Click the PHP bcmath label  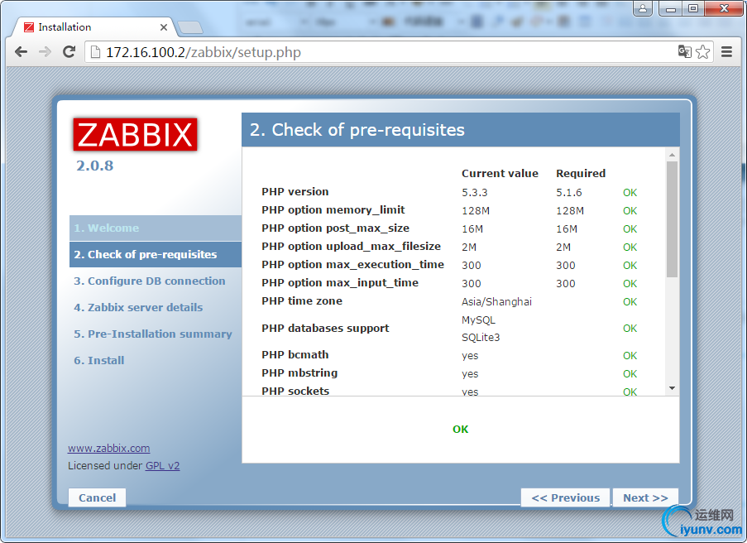tap(294, 355)
